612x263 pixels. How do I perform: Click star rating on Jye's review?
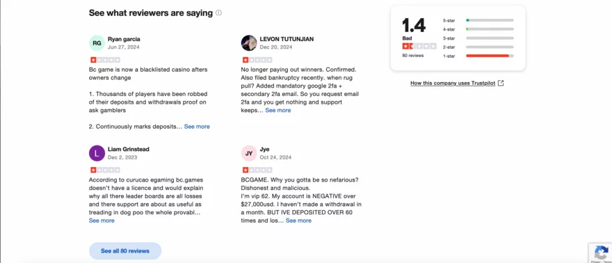[x=257, y=170]
